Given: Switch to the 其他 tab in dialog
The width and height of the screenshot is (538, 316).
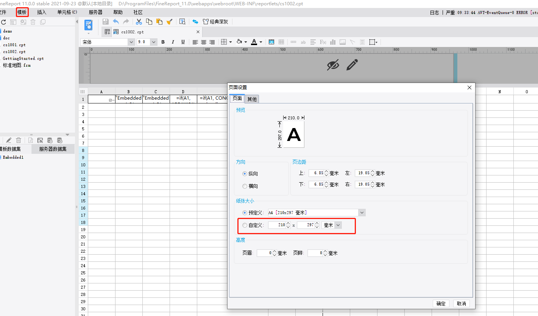Looking at the screenshot, I should [x=252, y=99].
